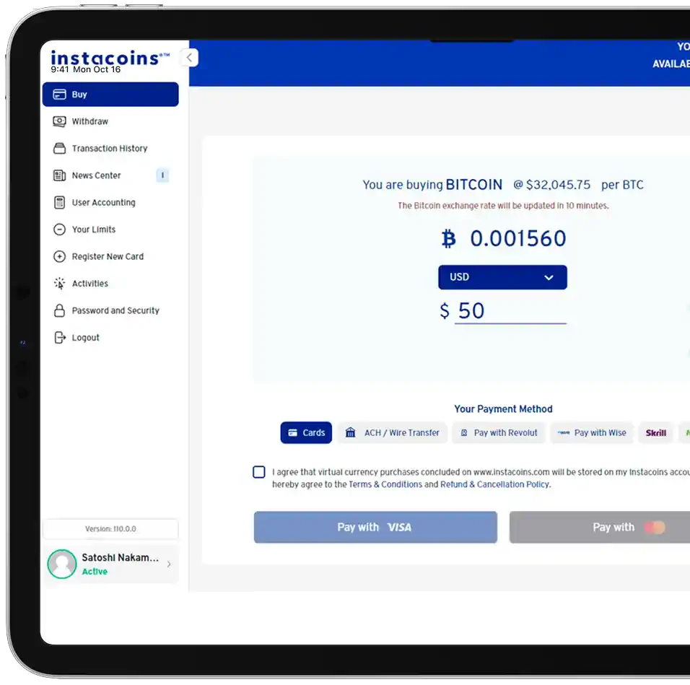
Task: Click the Password and Security lock icon
Action: pyautogui.click(x=59, y=311)
